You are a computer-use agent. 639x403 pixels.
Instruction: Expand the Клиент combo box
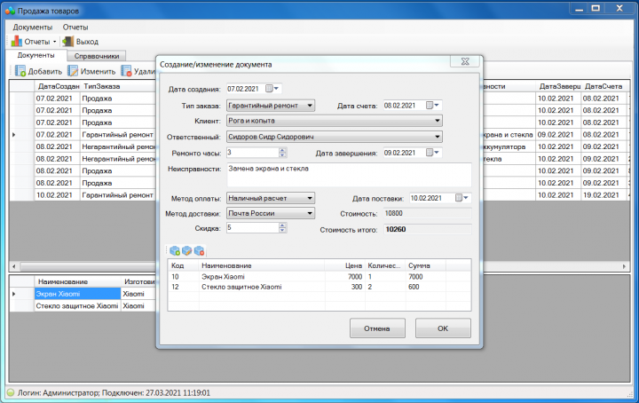[x=438, y=121]
